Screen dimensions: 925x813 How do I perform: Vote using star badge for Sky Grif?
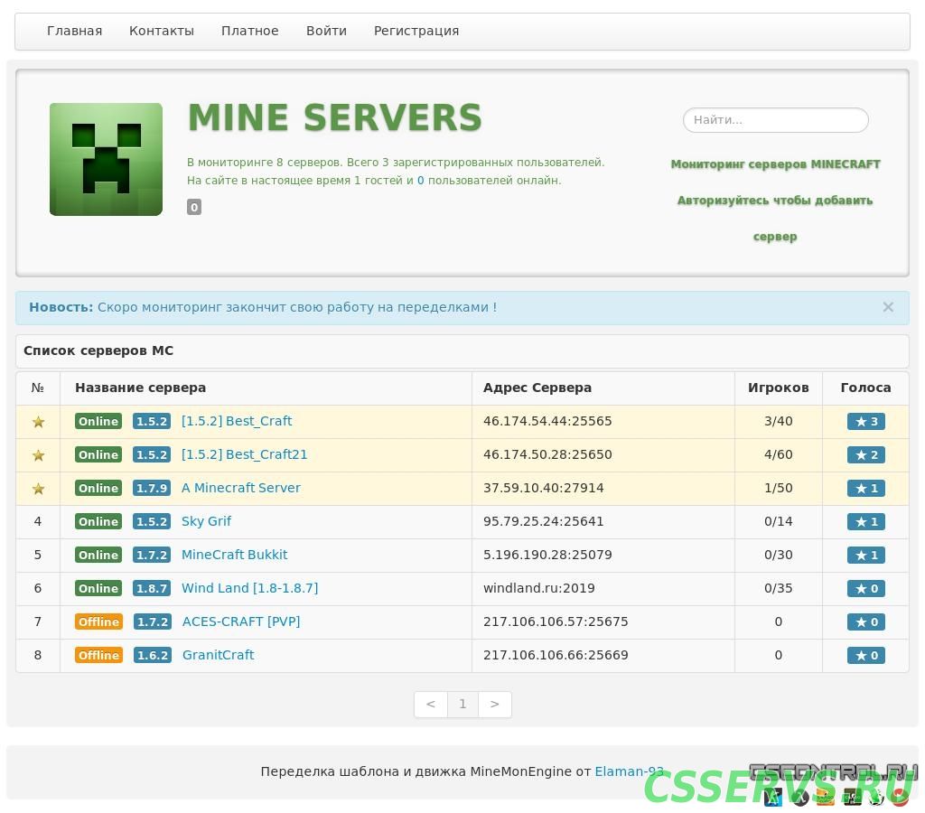pos(866,521)
